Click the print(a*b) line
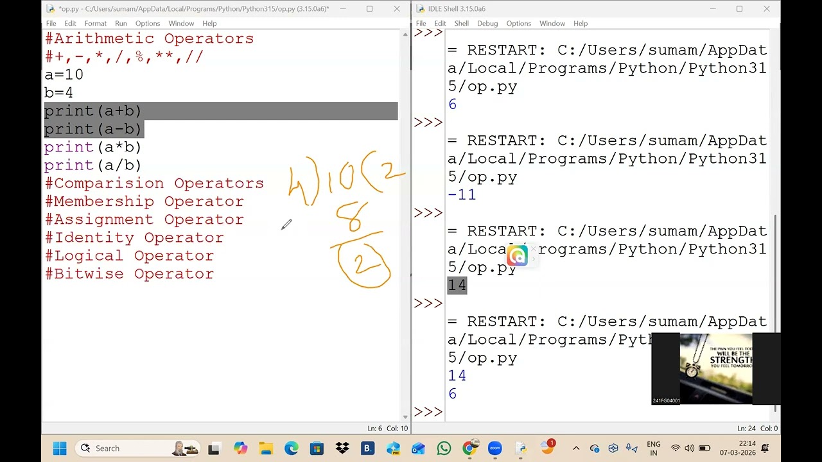Viewport: 822px width, 462px height. coord(93,147)
